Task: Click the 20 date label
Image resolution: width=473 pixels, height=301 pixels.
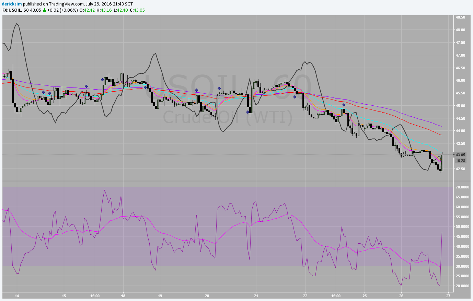Action: (x=207, y=296)
